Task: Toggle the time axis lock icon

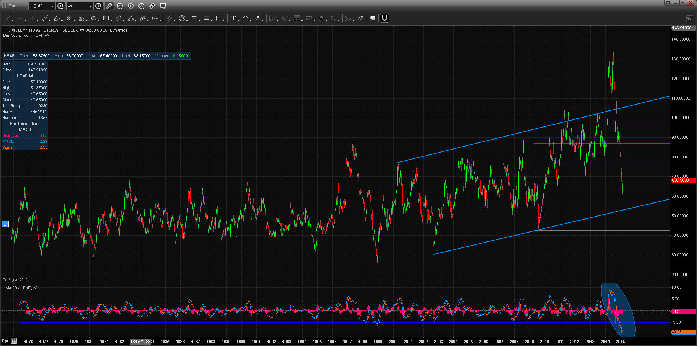Action: pos(14,341)
